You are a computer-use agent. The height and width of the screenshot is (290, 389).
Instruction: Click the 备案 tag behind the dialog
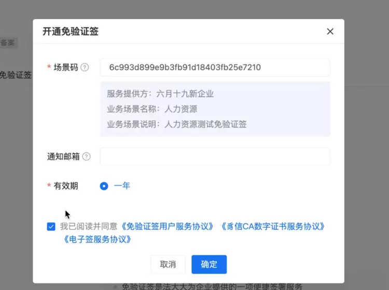pos(7,43)
